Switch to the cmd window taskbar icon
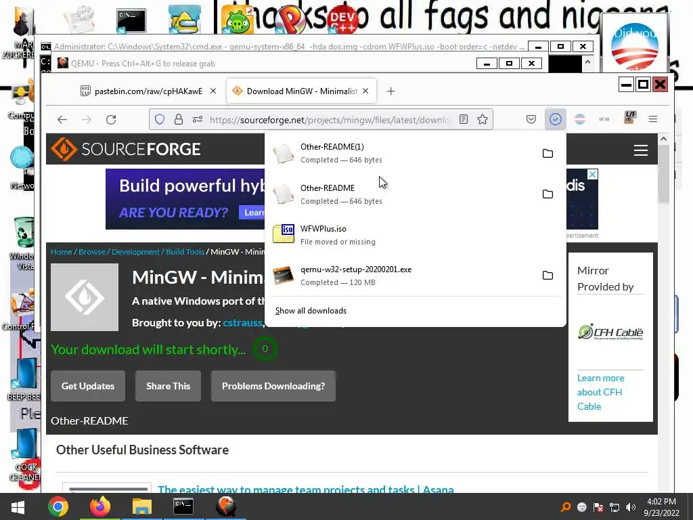The height and width of the screenshot is (520, 693). pyautogui.click(x=183, y=506)
